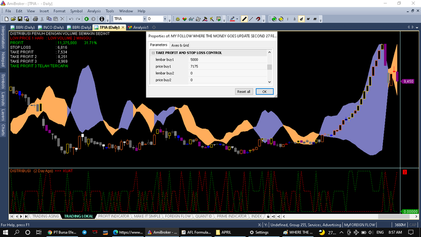Click the yellow gear settings toolbar icon
This screenshot has height=237, width=421.
tap(178, 19)
